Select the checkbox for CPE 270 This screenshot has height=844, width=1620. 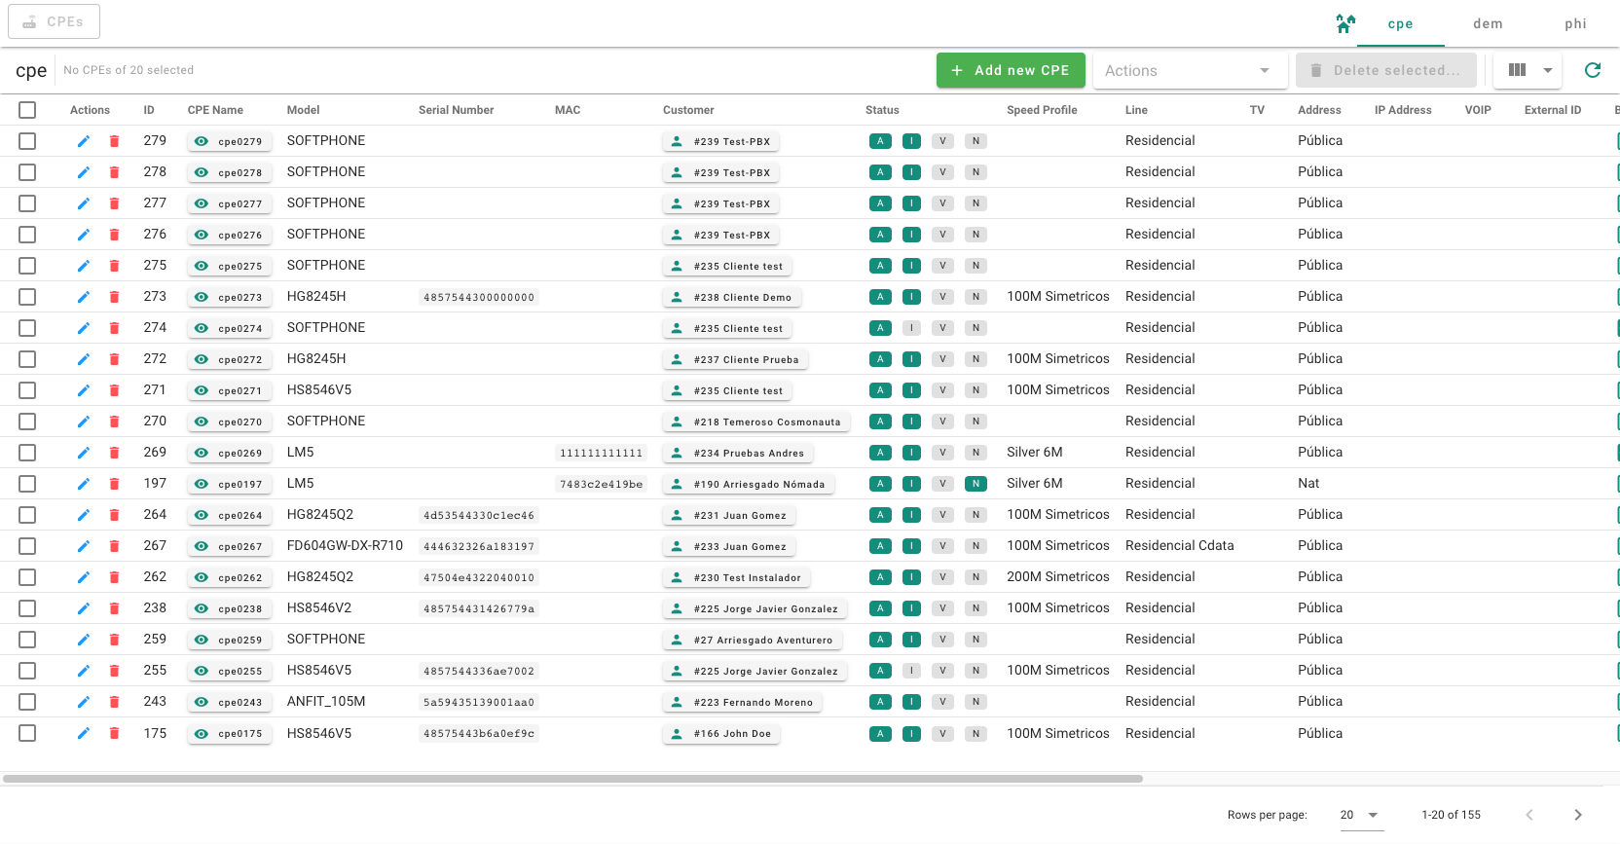(27, 422)
